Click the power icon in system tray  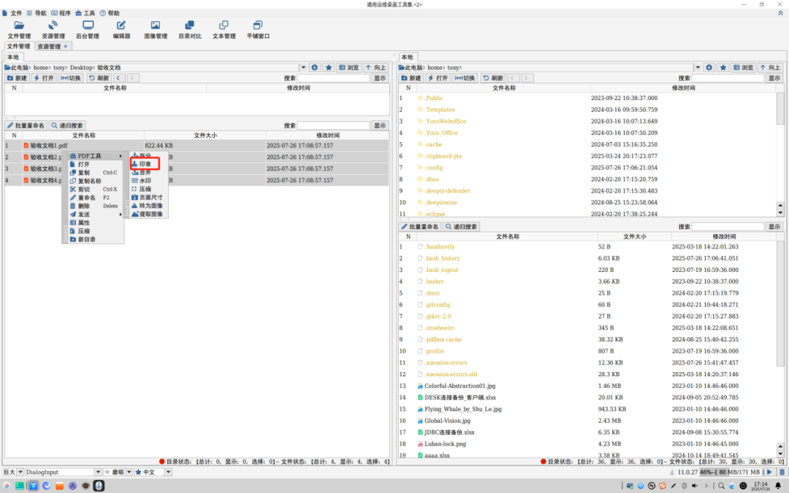(x=743, y=486)
